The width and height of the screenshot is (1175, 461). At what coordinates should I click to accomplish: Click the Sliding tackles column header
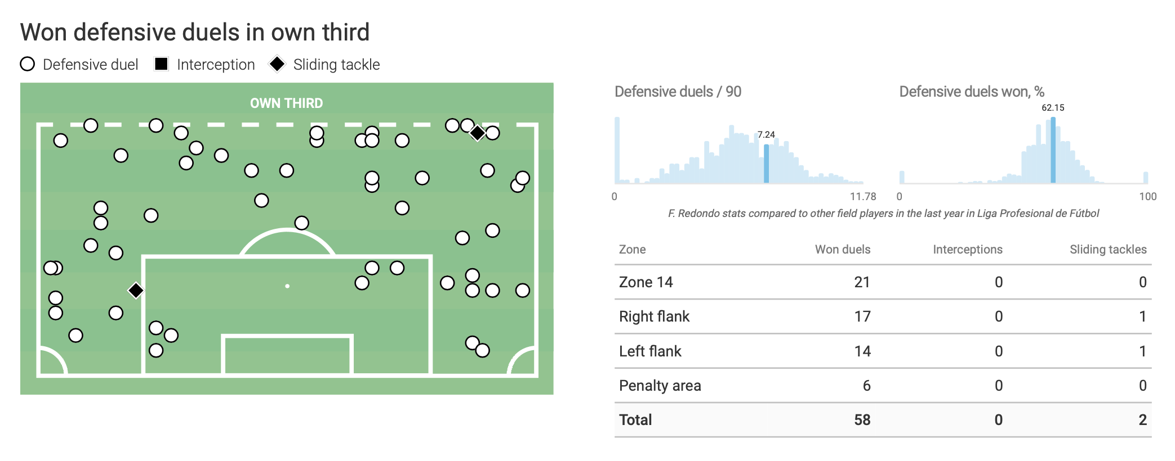pyautogui.click(x=1107, y=250)
